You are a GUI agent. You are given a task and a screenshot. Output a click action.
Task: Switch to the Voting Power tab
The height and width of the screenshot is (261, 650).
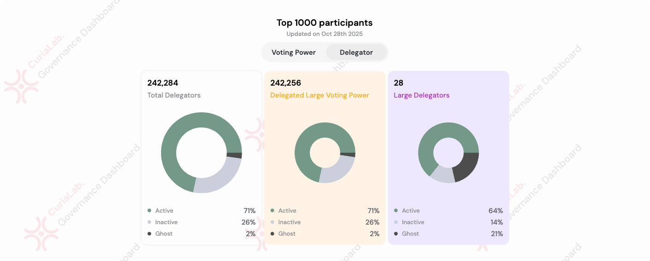tap(294, 52)
